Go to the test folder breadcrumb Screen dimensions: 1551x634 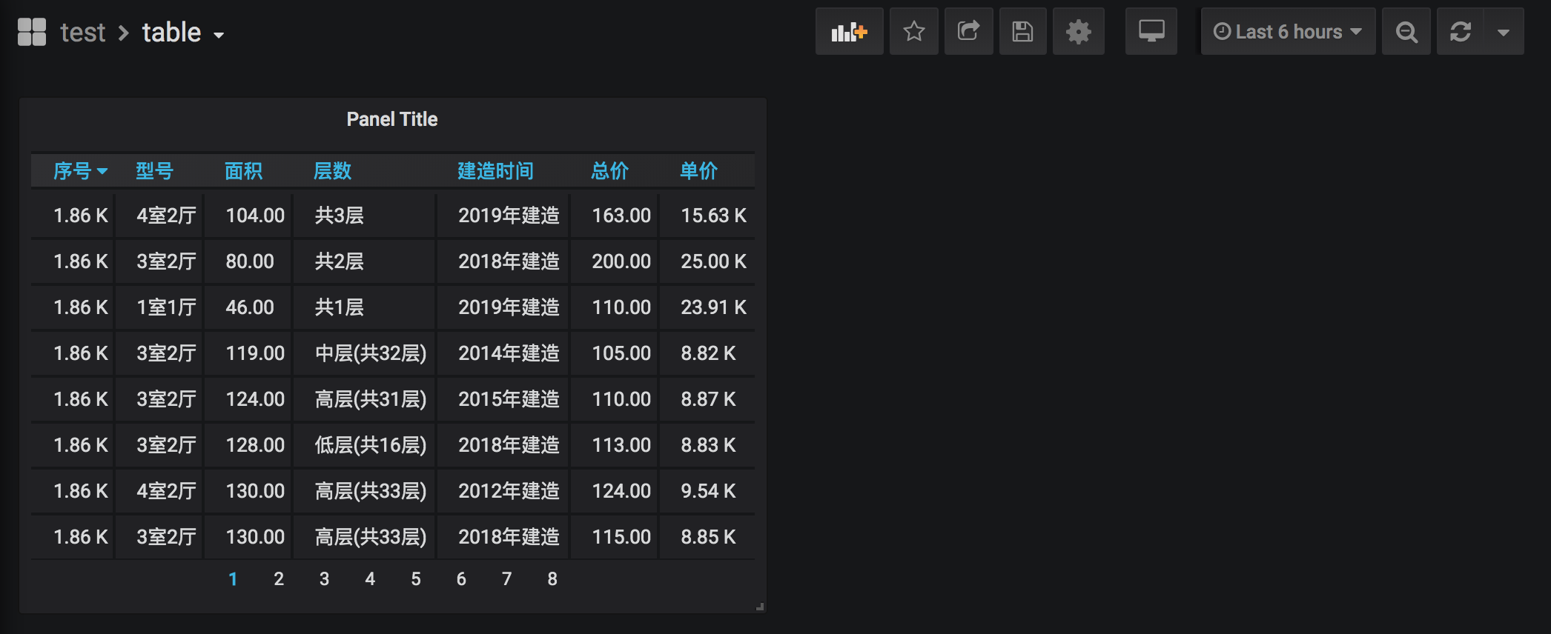pos(83,33)
